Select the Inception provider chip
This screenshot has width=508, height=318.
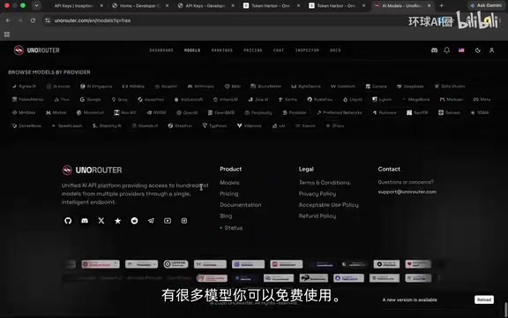(151, 99)
